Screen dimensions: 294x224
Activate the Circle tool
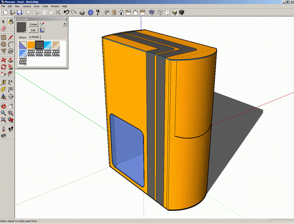tap(3, 44)
